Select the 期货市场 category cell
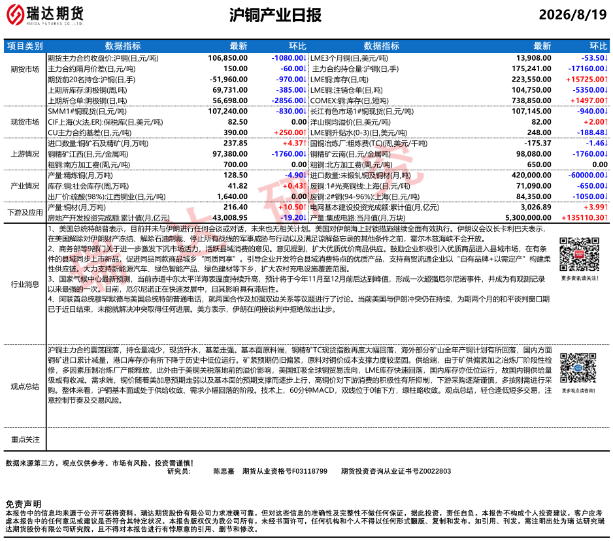613x541 pixels. point(25,69)
